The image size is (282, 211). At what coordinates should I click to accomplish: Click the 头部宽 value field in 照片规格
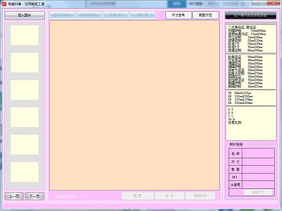pos(258,185)
